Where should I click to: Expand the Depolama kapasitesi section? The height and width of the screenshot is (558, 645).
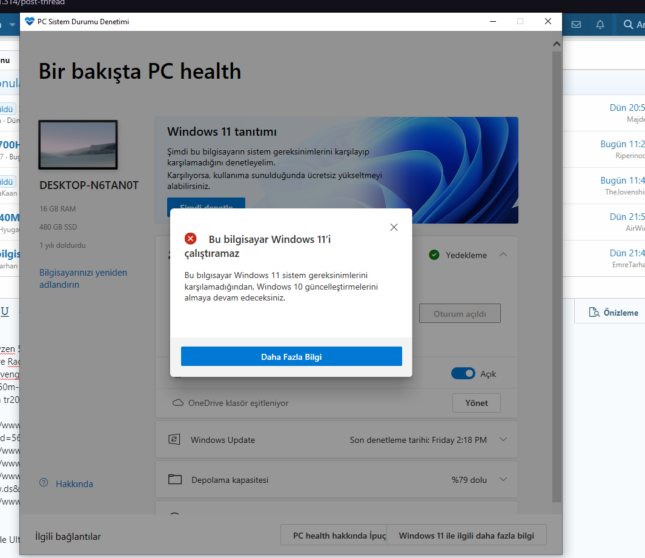(x=503, y=479)
